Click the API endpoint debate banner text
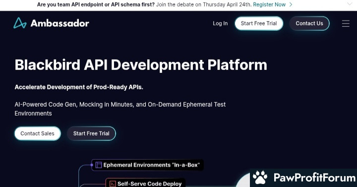This screenshot has width=357, height=187. tap(144, 4)
